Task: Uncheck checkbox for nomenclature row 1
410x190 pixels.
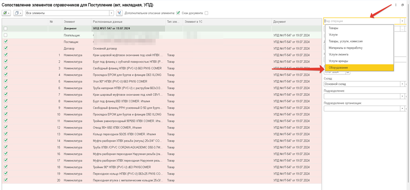Action: 6,55
